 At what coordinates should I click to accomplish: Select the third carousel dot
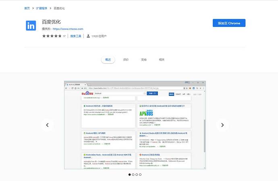[x=137, y=175]
